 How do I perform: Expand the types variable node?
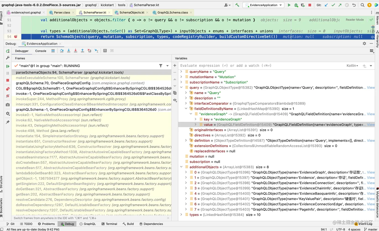point(181,215)
